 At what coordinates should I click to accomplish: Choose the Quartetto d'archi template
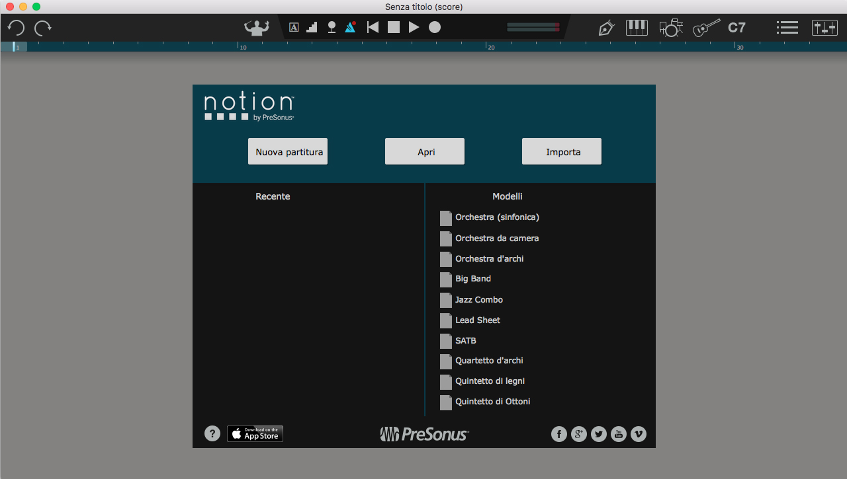[x=488, y=361]
